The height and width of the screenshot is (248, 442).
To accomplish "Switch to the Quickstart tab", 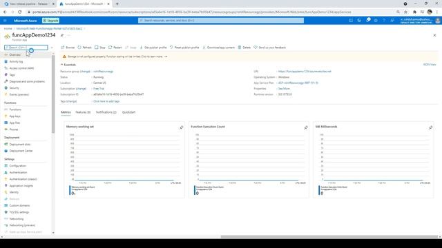I will pyautogui.click(x=128, y=112).
